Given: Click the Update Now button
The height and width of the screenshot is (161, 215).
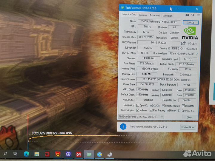Looking at the screenshot, I should (x=188, y=127).
